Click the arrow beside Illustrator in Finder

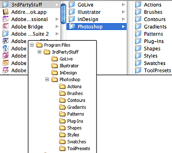(x=123, y=12)
